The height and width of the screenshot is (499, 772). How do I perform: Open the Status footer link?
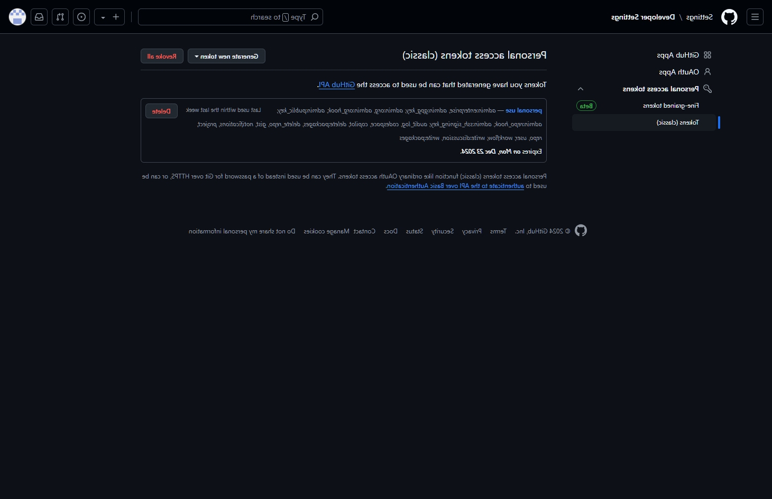415,231
